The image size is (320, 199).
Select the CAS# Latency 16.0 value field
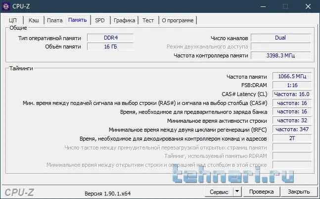coord(292,94)
